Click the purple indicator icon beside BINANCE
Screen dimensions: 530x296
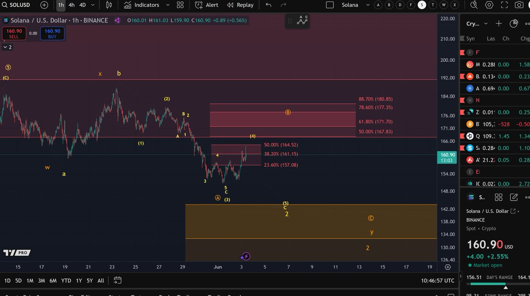(x=117, y=20)
